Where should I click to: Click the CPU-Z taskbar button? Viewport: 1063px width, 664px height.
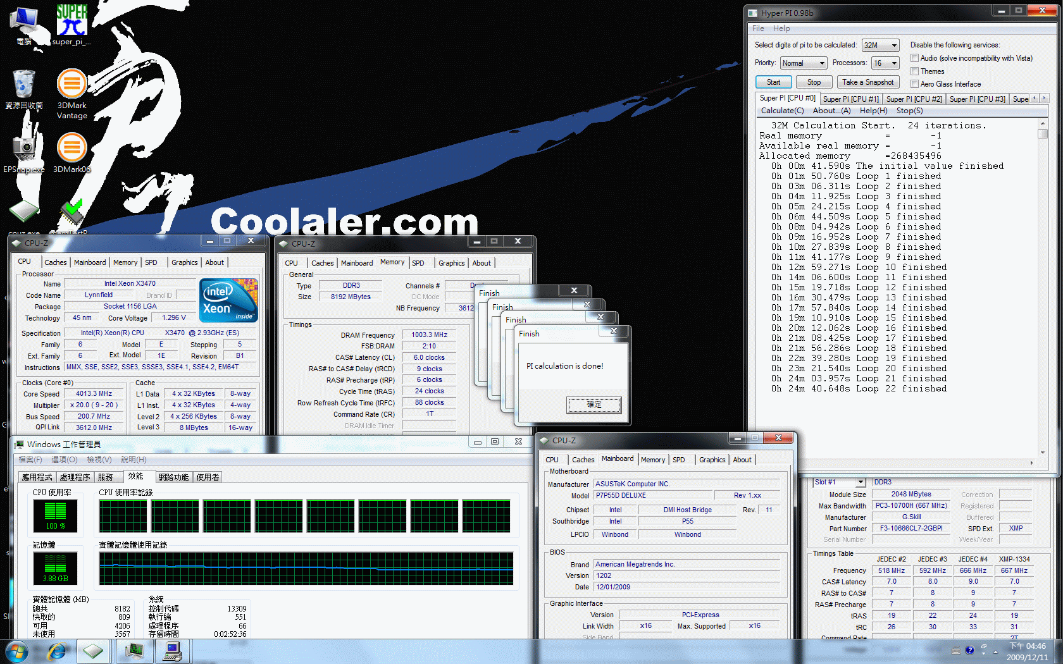coord(93,651)
